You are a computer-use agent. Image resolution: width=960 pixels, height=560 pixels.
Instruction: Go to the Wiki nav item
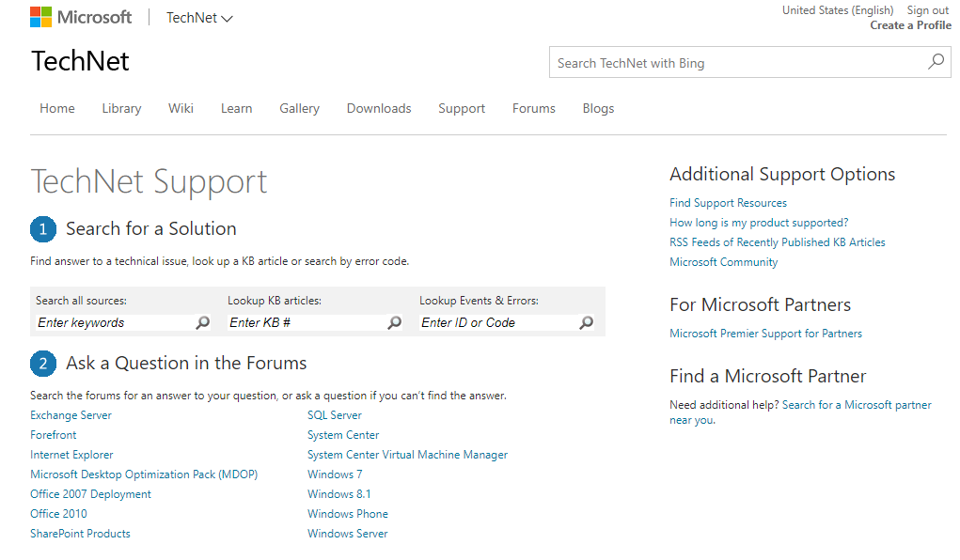tap(181, 108)
